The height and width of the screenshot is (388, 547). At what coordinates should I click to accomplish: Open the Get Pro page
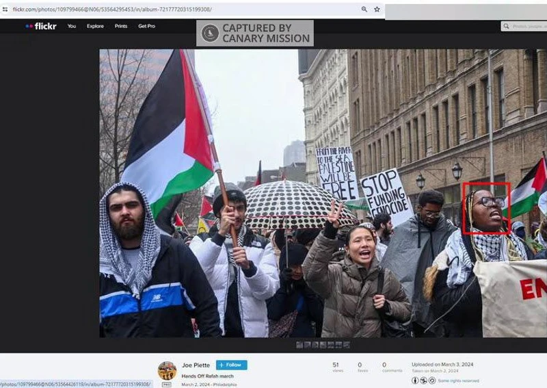pos(146,26)
